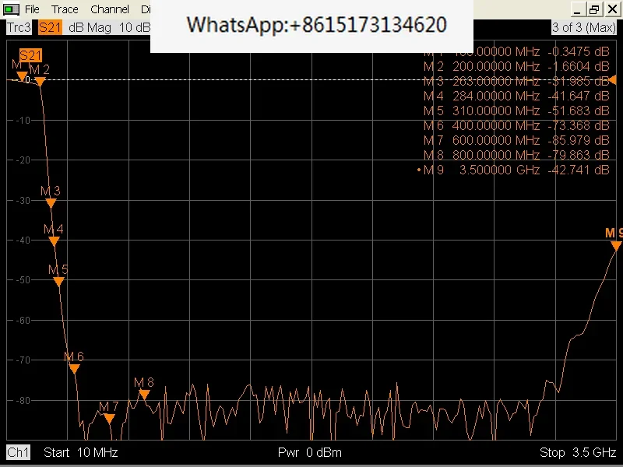Select marker M3 triangle near -30 dB
The height and width of the screenshot is (467, 623).
[x=51, y=203]
